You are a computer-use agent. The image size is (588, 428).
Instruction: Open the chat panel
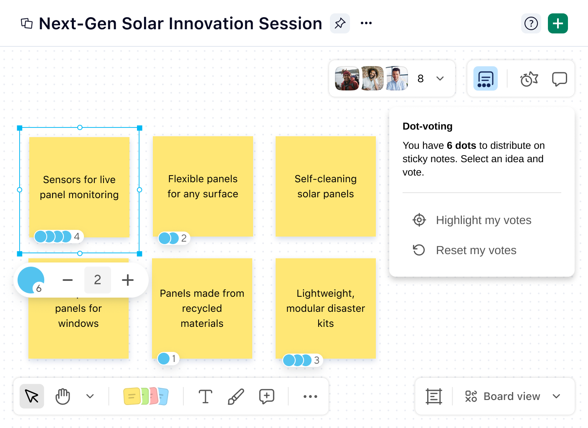coord(559,78)
